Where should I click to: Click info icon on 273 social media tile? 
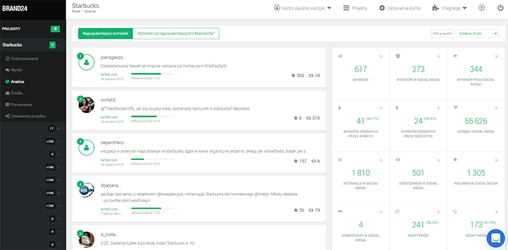point(438,56)
